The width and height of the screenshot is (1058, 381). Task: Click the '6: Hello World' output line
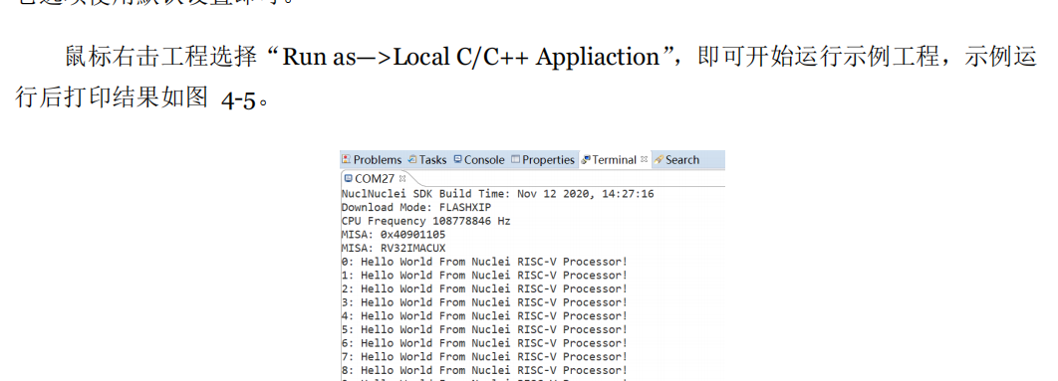484,342
